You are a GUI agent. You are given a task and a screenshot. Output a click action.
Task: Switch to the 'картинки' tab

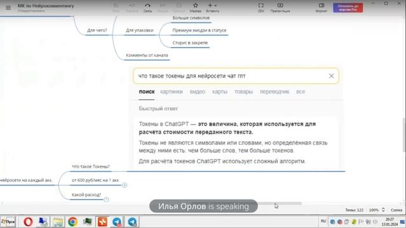click(171, 92)
